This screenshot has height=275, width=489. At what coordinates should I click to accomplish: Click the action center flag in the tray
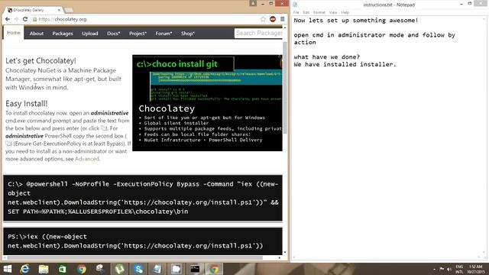point(442,269)
